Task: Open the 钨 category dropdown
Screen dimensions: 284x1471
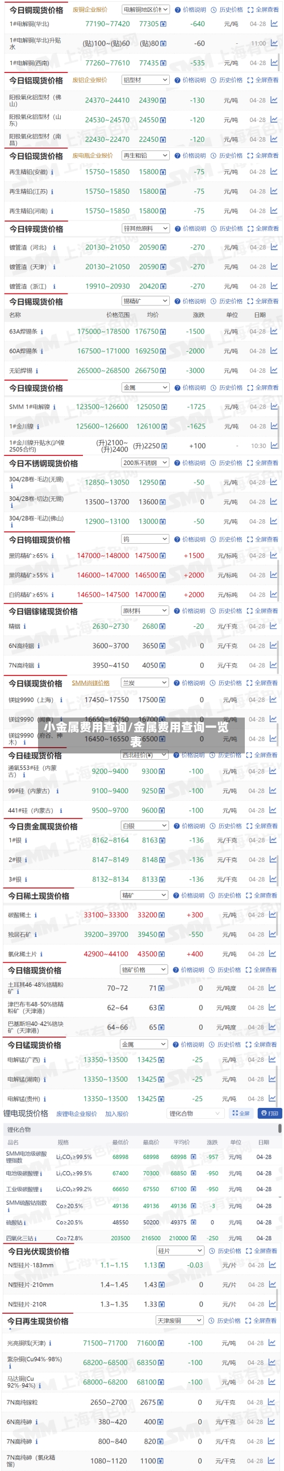Action: click(x=145, y=539)
